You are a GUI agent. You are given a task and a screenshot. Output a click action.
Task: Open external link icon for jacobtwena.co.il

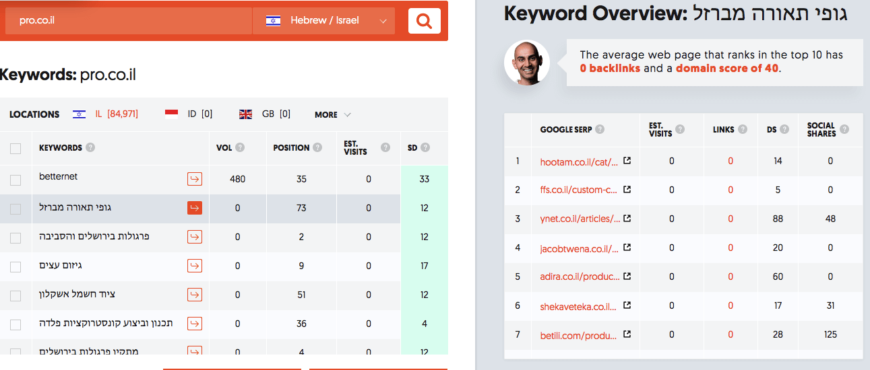click(x=627, y=248)
